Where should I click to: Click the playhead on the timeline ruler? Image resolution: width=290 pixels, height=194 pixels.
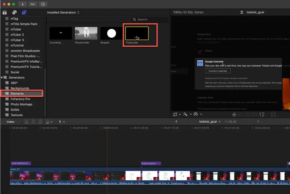[107, 128]
